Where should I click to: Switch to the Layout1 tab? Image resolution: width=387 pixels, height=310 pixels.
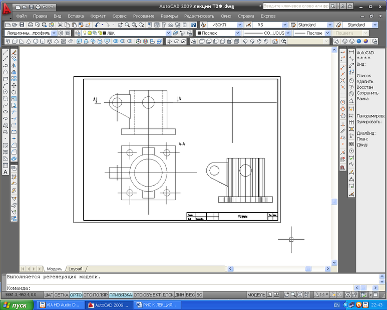point(75,269)
